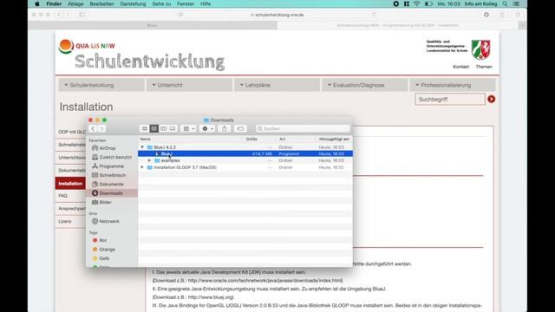This screenshot has width=555, height=312.
Task: Go forward in the Finder Downloads window
Action: tap(101, 129)
